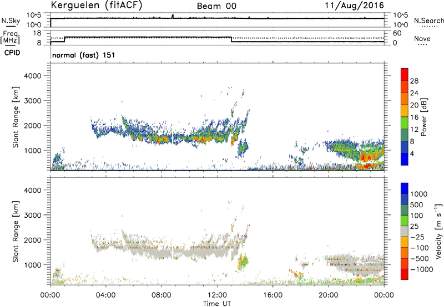The image size is (444, 307).
Task: Click the '−1000' label on Velocity colorbar
Action: pos(421,269)
